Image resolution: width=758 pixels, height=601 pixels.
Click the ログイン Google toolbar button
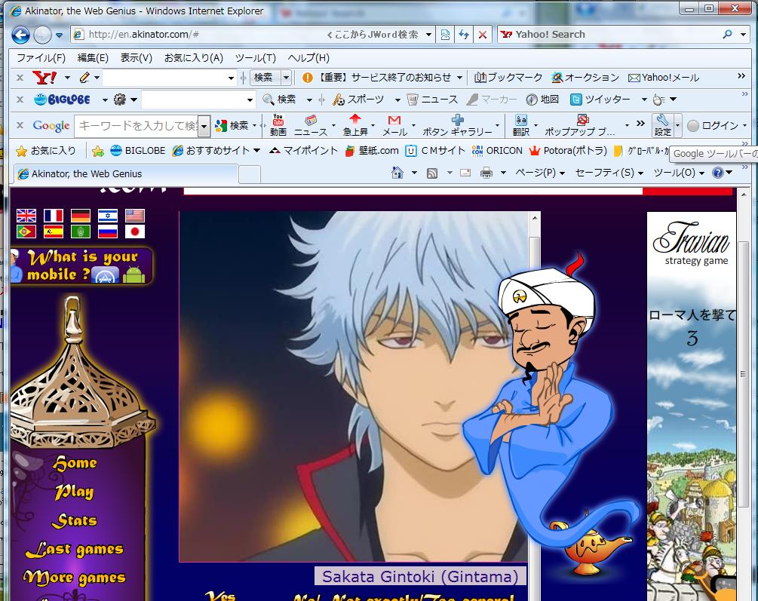(714, 126)
